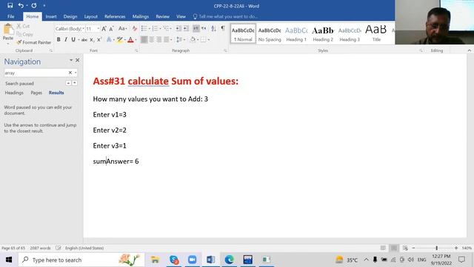Open the borders dropdown arrow
474x267 pixels.
(208, 39)
